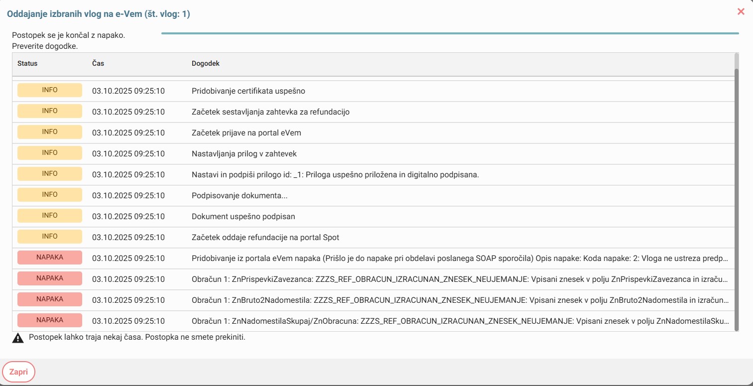Close the dialog with the red X icon
The width and height of the screenshot is (753, 386).
point(741,11)
